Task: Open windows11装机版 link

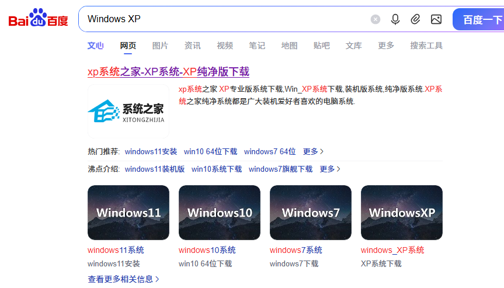Action: (x=155, y=169)
